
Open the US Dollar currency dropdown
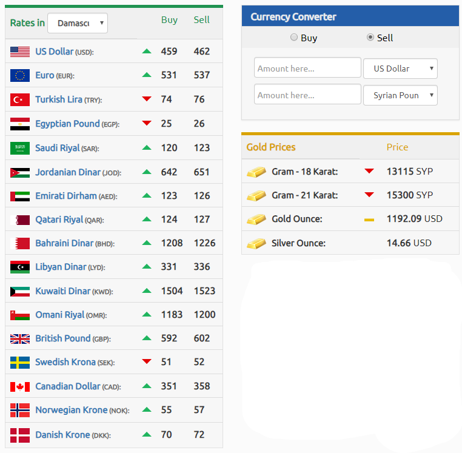[400, 69]
